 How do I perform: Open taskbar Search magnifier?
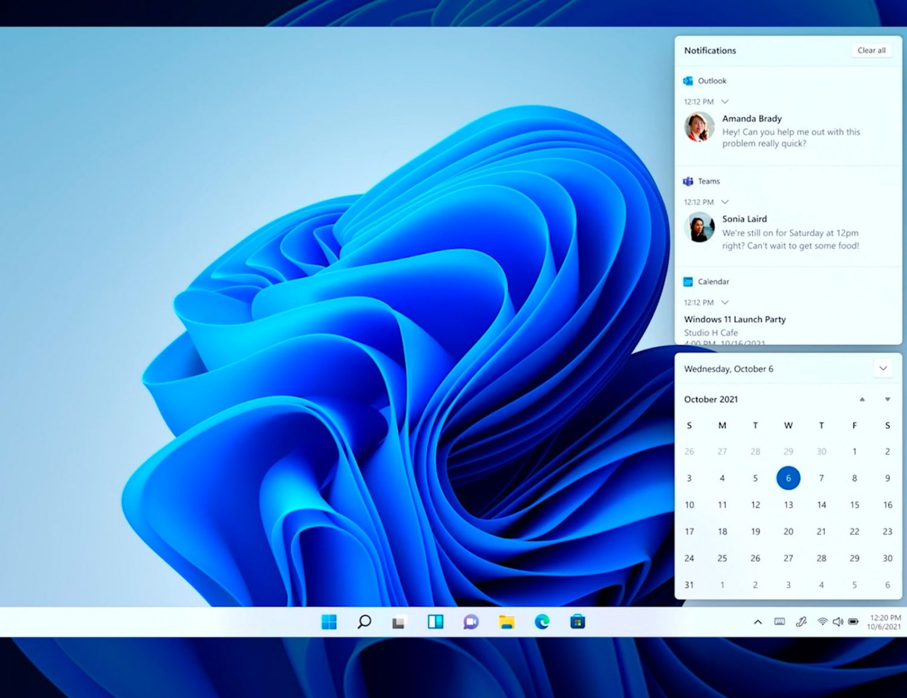point(364,622)
